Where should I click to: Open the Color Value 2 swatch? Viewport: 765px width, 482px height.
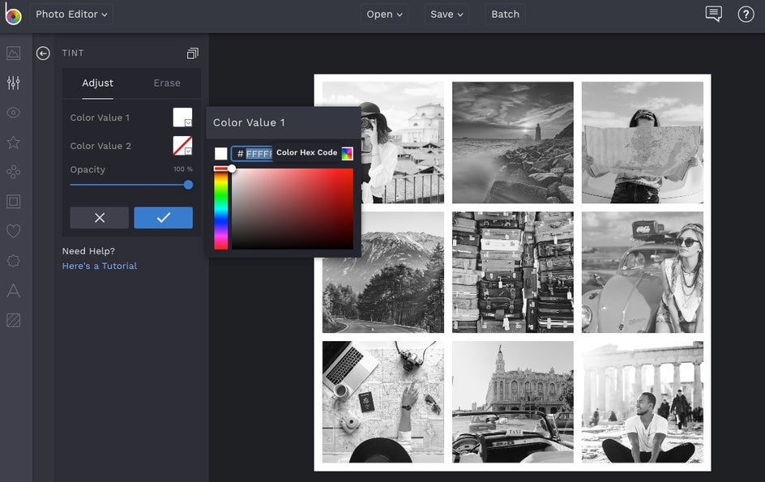[x=182, y=146]
